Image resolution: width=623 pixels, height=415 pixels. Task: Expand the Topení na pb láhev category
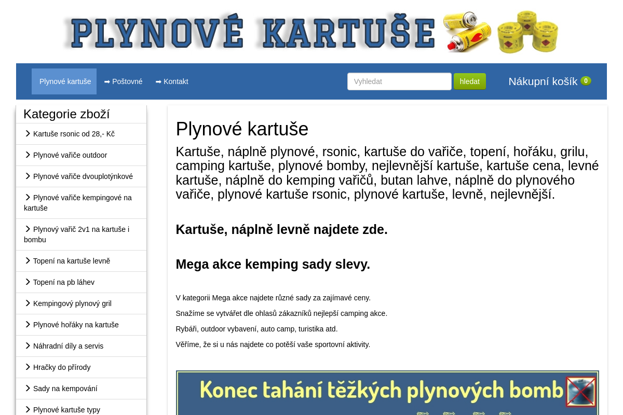click(x=63, y=282)
